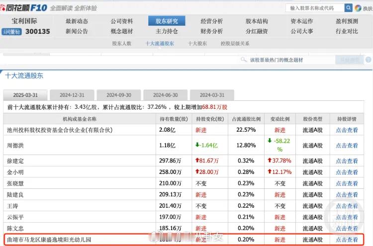Click 点击查看 in the 陆建良 row
This screenshot has height=246, width=373.
tap(347, 195)
